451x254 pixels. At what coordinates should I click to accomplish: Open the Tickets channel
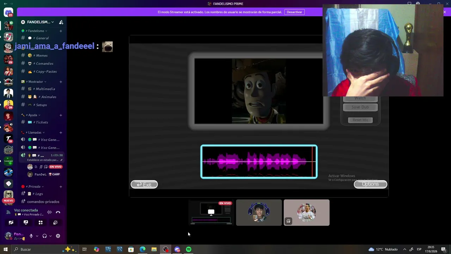(x=42, y=122)
